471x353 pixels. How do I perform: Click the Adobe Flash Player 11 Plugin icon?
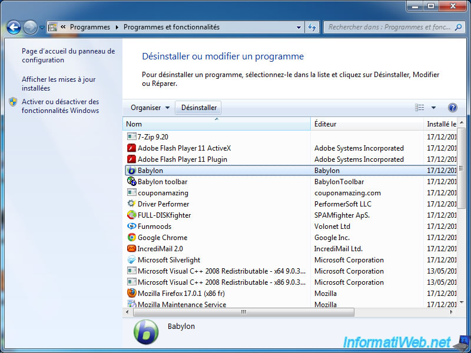131,159
